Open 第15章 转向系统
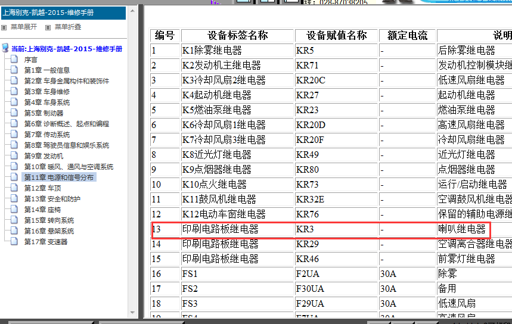Image resolution: width=512 pixels, height=324 pixels. pyautogui.click(x=49, y=220)
